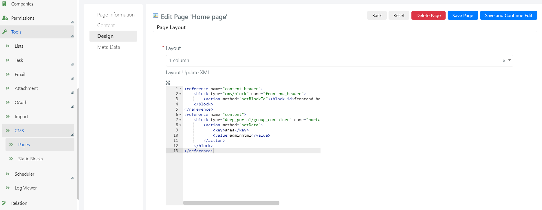The image size is (542, 210).
Task: Switch to the Page Information tab
Action: pyautogui.click(x=116, y=15)
